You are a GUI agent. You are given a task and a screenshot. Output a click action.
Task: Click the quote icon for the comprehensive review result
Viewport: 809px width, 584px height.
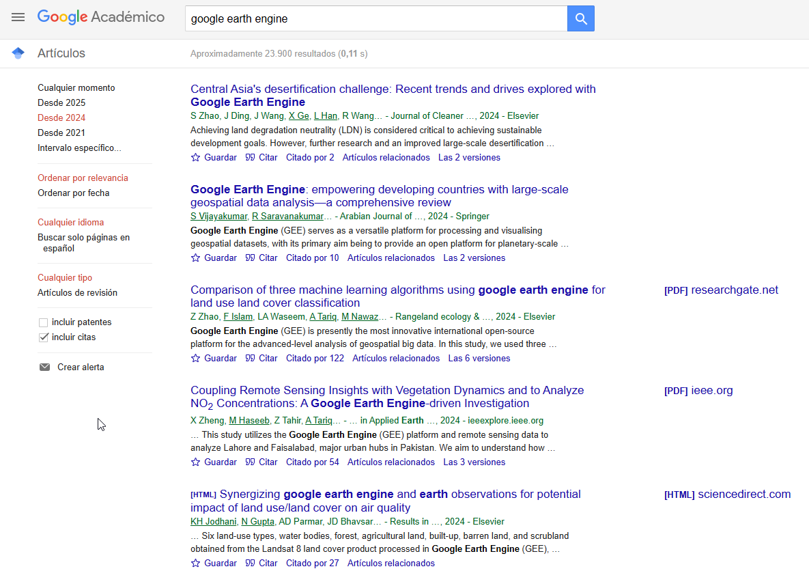251,258
